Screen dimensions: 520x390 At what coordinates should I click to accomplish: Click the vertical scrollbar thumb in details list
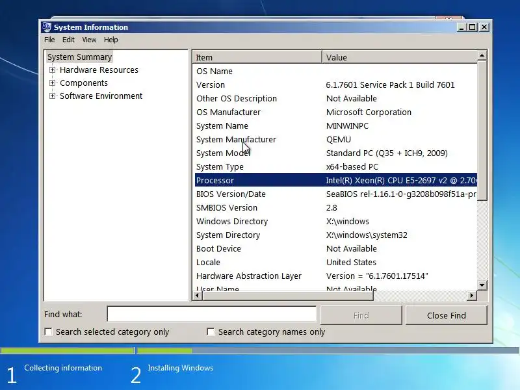(x=482, y=131)
